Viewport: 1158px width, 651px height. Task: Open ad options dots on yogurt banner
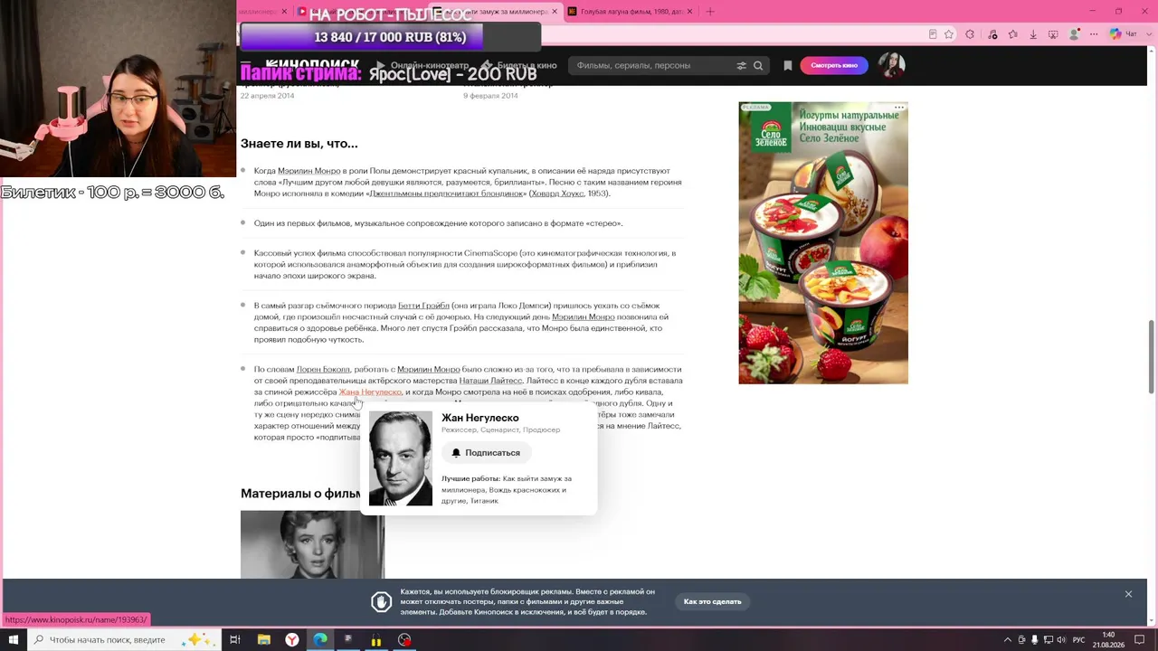click(x=899, y=108)
